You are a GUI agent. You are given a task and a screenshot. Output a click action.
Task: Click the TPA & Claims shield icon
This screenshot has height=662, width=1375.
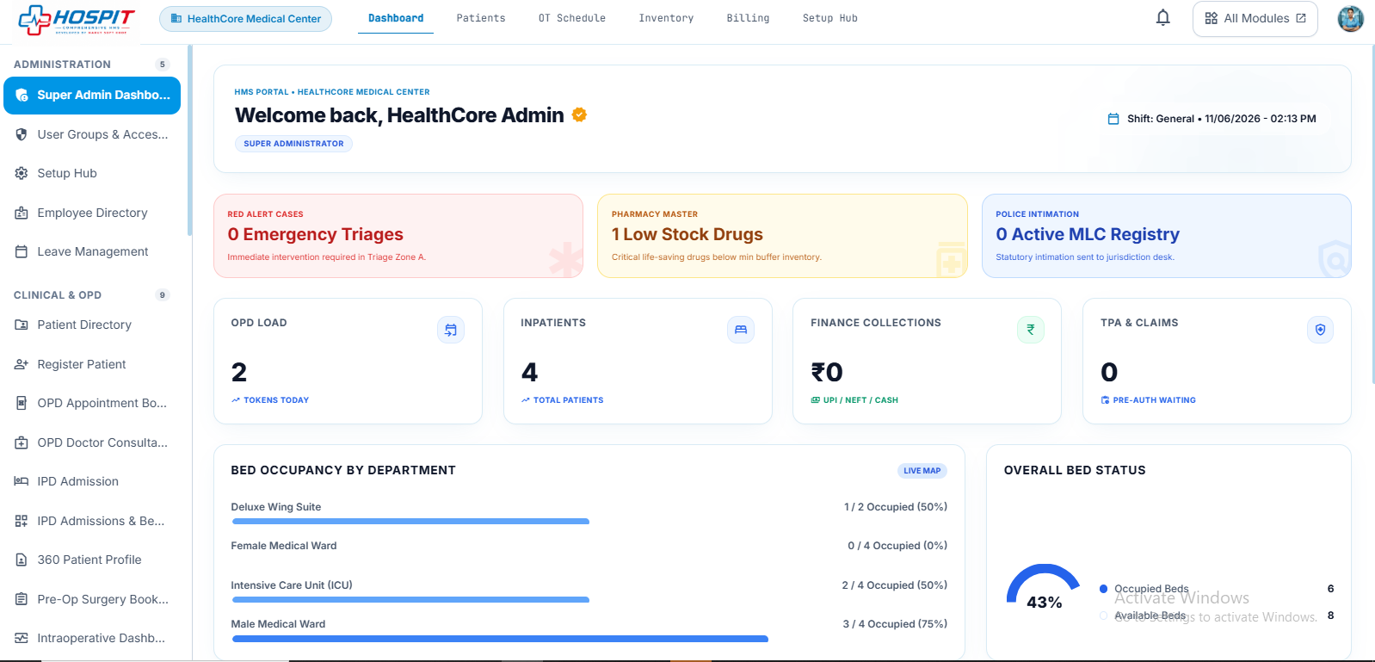(1320, 330)
